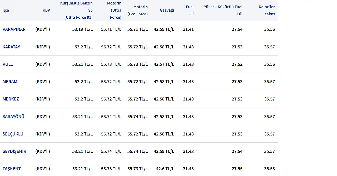The height and width of the screenshot is (176, 337).
Task: Open the KARAPINAR district link
Action: (x=14, y=29)
